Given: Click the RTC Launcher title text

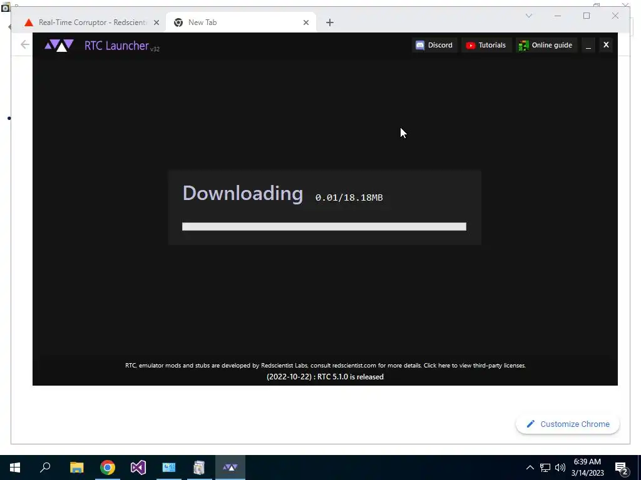Looking at the screenshot, I should coord(116,45).
